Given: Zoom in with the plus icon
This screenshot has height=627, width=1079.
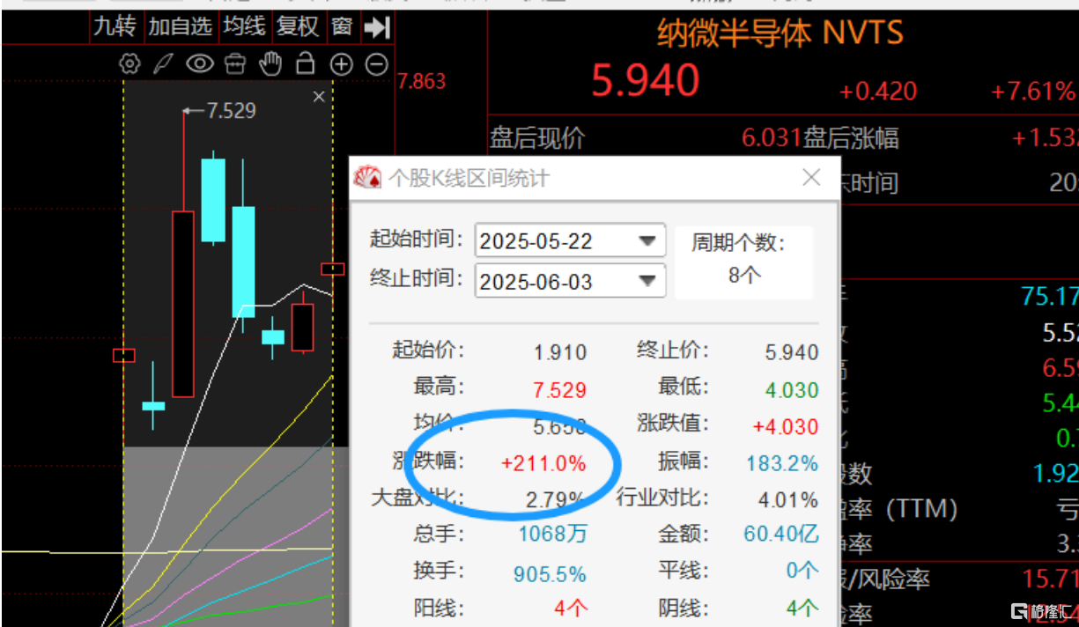Looking at the screenshot, I should tap(341, 63).
